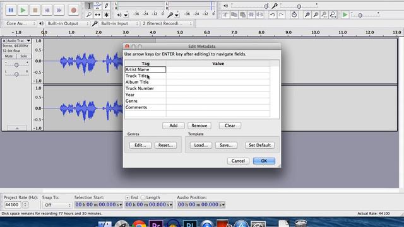The image size is (404, 227).
Task: Undo the last action
Action: [272, 15]
